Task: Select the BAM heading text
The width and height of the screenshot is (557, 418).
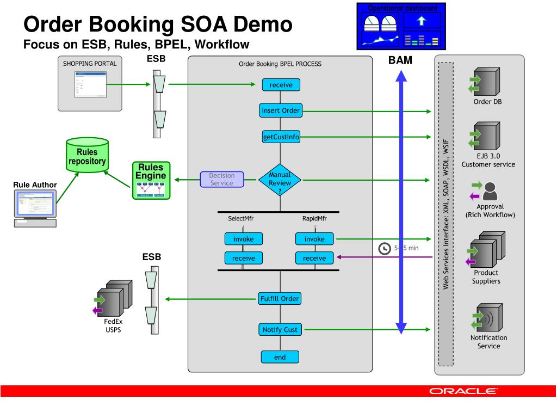Action: [400, 60]
